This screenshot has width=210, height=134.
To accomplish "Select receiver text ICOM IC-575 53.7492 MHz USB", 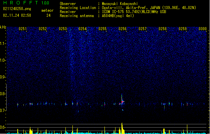I will tap(134, 12).
